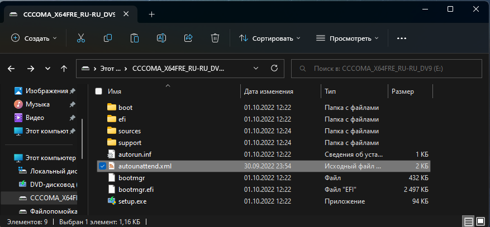
Task: Click the bootmgr.efi file icon
Action: pyautogui.click(x=112, y=190)
